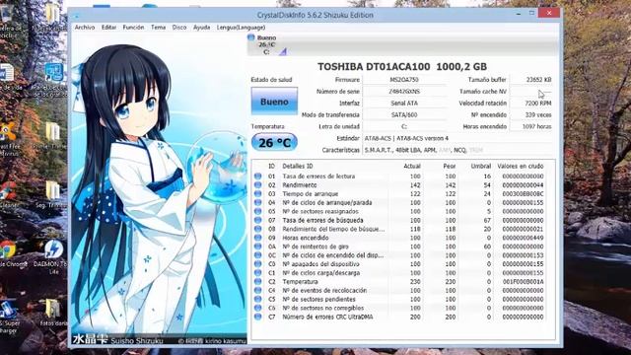Click status icon for Nº de sectores reasignados
The width and height of the screenshot is (631, 355).
tap(258, 211)
